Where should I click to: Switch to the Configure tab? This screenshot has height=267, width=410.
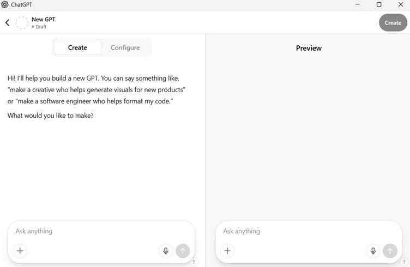click(x=125, y=47)
